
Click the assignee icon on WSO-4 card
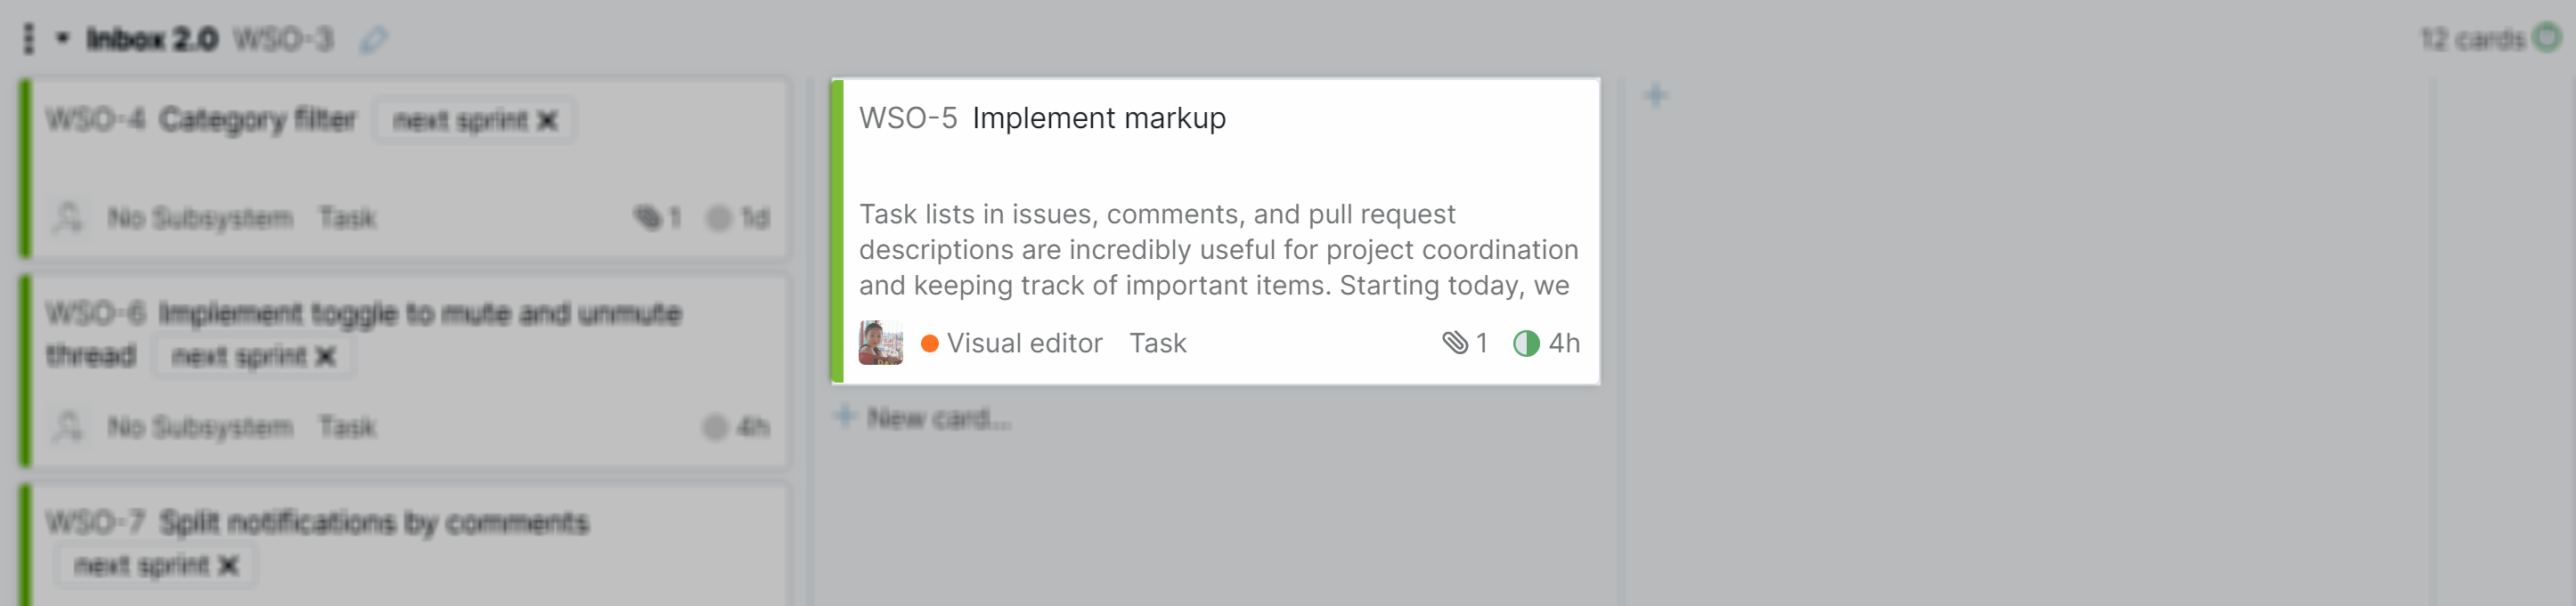68,216
